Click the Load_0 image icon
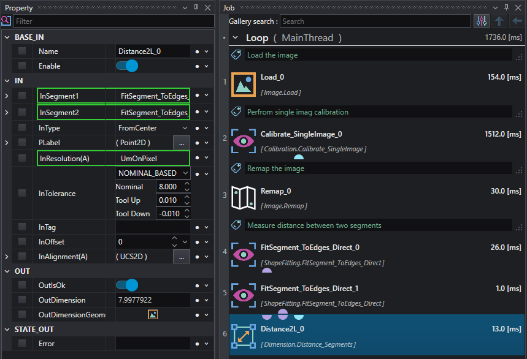The width and height of the screenshot is (527, 359). point(243,85)
